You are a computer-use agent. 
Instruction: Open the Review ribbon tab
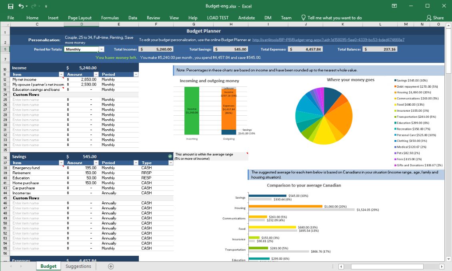click(x=153, y=18)
